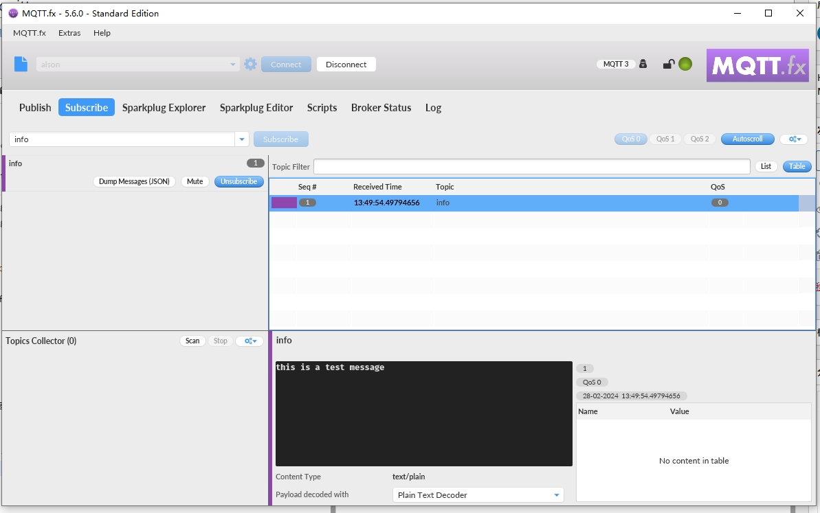The height and width of the screenshot is (513, 820).
Task: Click the new connection profile file icon
Action: pos(21,65)
